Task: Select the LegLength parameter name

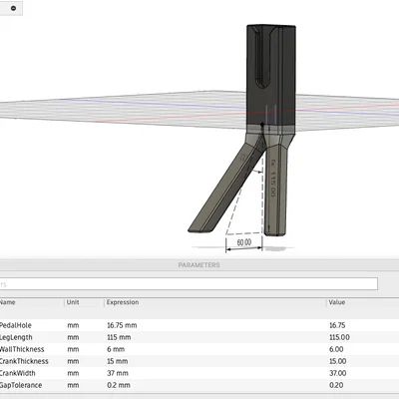Action: tap(16, 337)
